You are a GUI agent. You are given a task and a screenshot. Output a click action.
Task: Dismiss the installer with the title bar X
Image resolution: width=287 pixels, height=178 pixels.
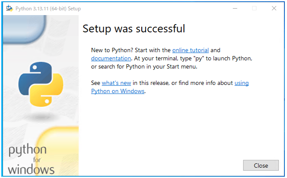tap(274, 8)
